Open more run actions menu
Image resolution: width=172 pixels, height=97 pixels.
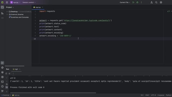[x=141, y=2]
